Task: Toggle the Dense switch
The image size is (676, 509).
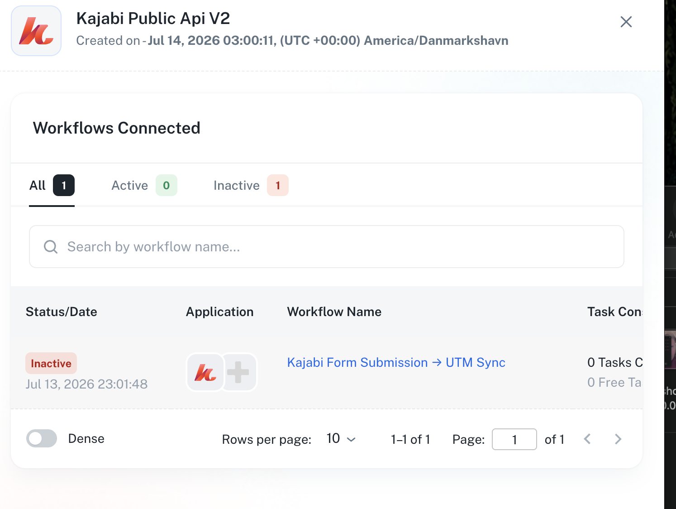Action: click(42, 438)
